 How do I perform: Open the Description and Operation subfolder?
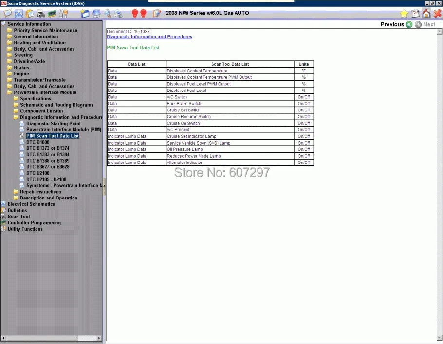[x=49, y=198]
